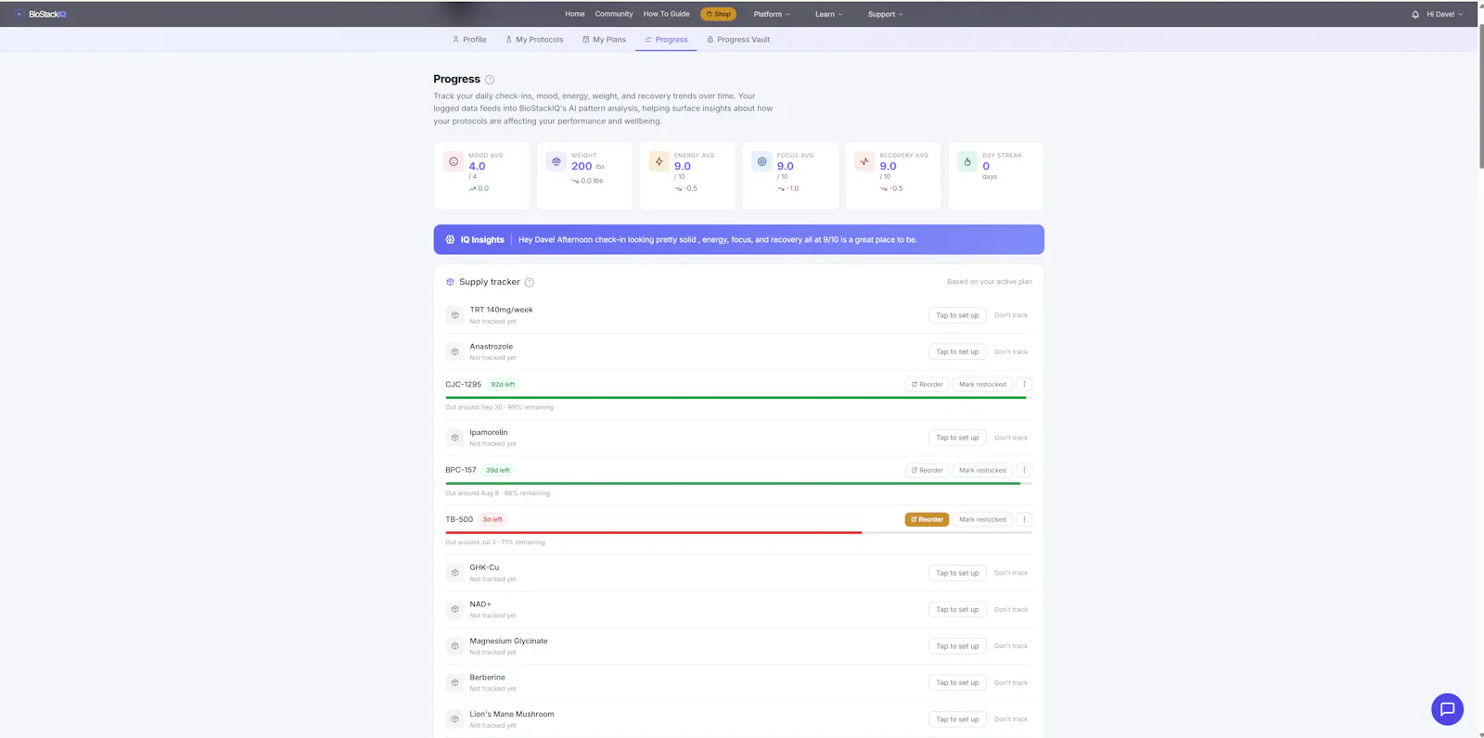Open the Shop button
Image resolution: width=1484 pixels, height=738 pixels.
719,14
